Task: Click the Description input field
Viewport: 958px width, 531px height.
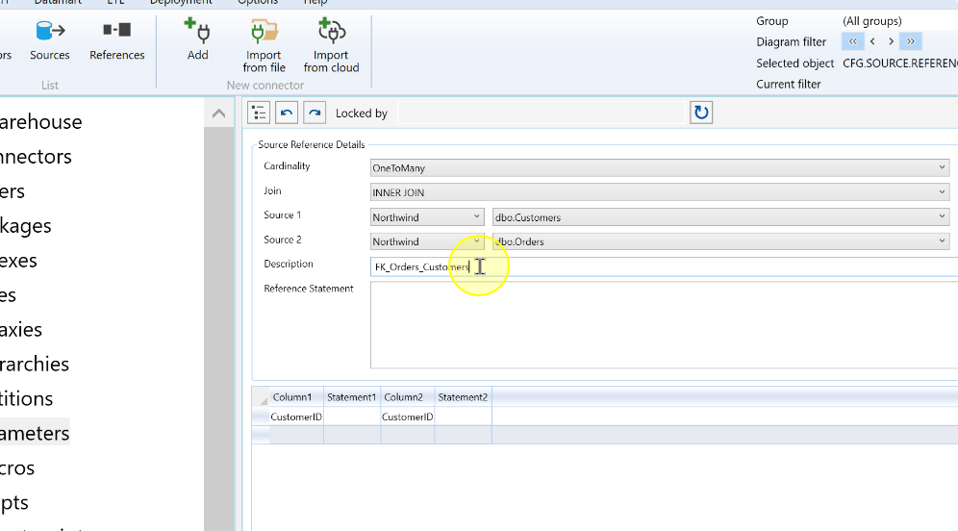Action: click(664, 267)
